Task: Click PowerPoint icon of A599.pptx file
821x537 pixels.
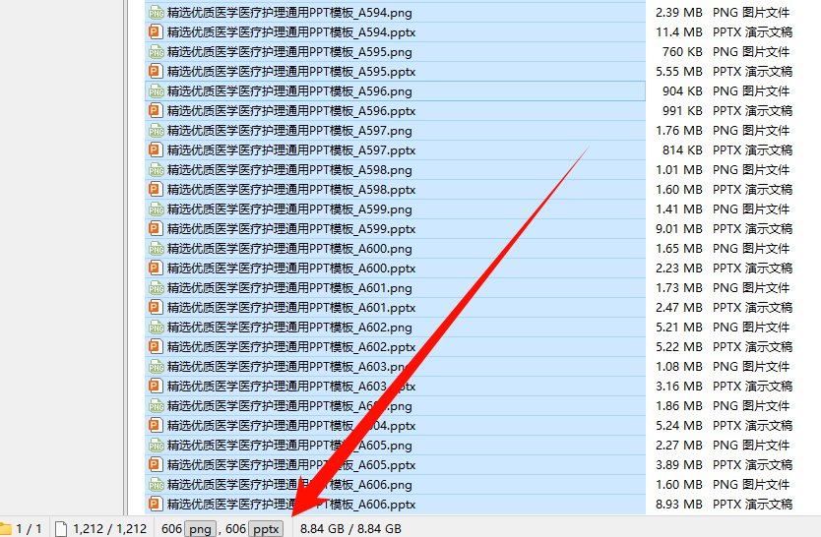Action: click(157, 229)
